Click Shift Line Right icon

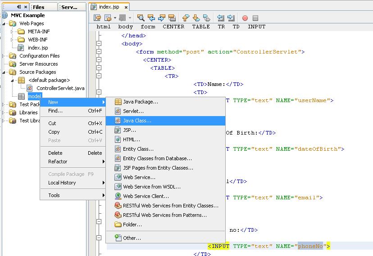[231, 18]
